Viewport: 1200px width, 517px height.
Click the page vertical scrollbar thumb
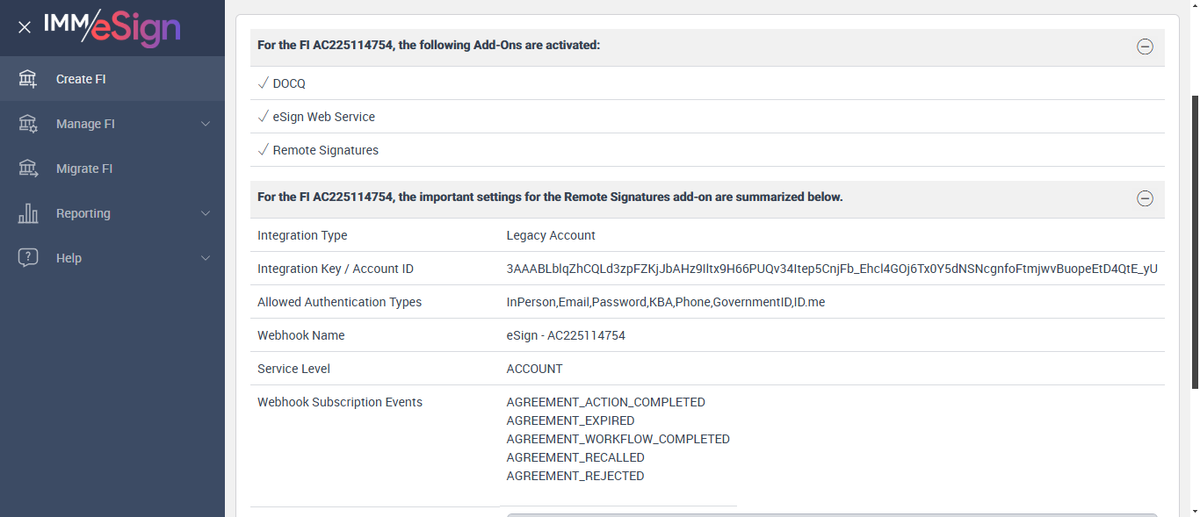[x=1194, y=241]
